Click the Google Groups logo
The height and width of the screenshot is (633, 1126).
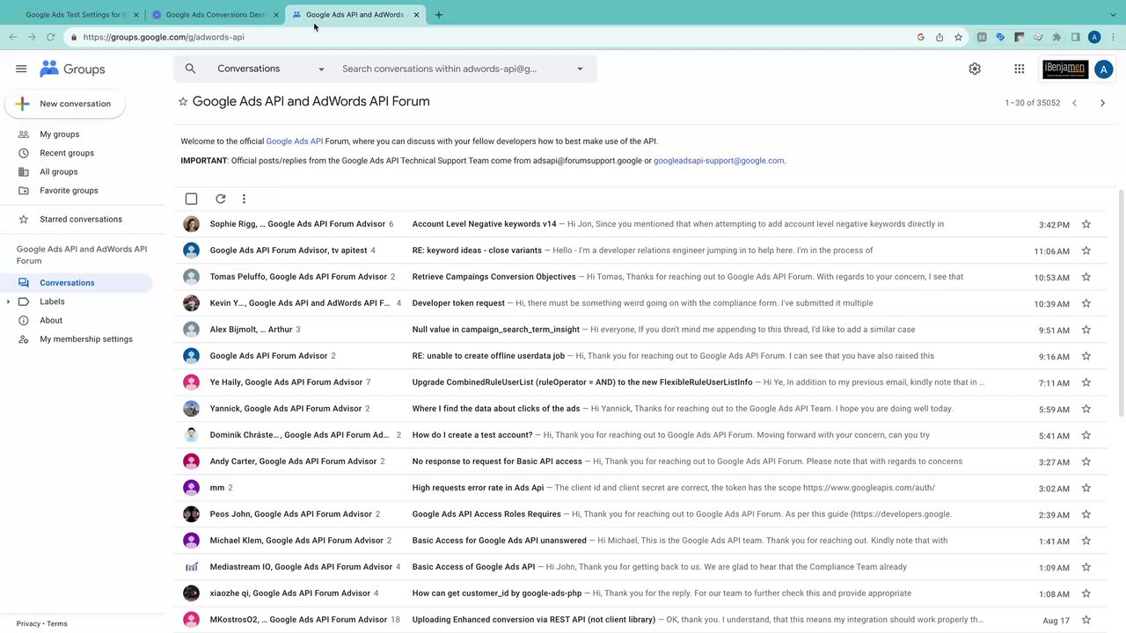72,69
